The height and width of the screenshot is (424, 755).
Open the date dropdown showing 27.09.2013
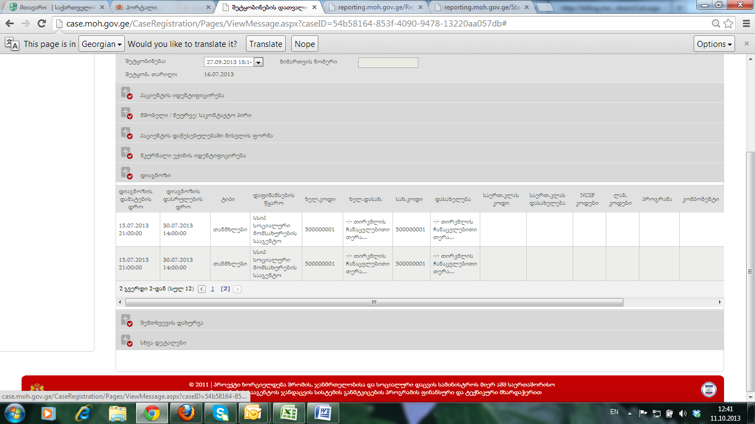[x=258, y=62]
